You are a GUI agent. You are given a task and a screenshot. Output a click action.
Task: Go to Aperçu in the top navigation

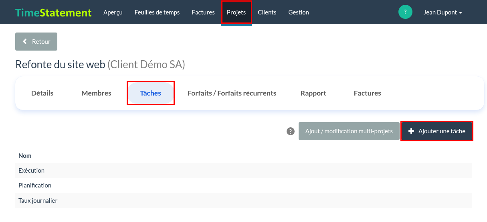click(113, 12)
